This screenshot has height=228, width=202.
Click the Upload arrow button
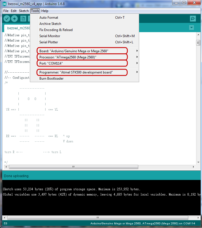15,19
